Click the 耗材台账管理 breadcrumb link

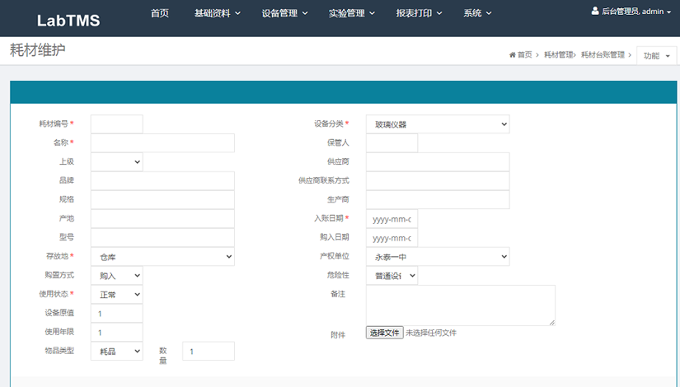[x=603, y=55]
